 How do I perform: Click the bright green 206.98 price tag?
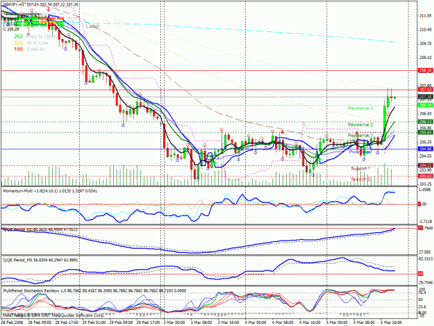(x=426, y=105)
